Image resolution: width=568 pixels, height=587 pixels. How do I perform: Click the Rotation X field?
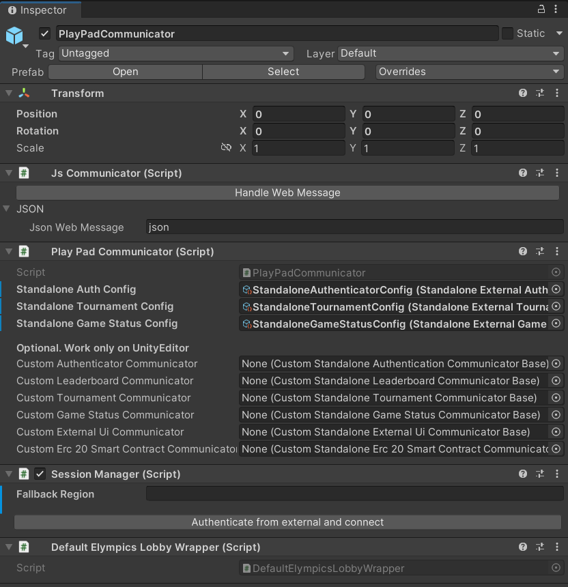pyautogui.click(x=299, y=131)
